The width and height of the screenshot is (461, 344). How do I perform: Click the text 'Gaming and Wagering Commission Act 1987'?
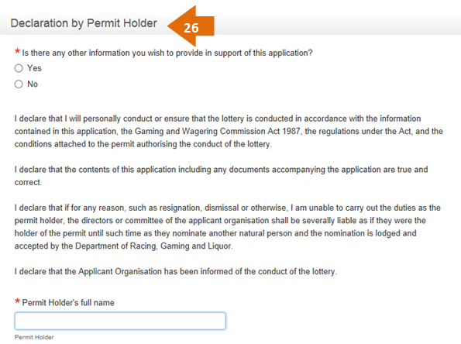(x=218, y=131)
